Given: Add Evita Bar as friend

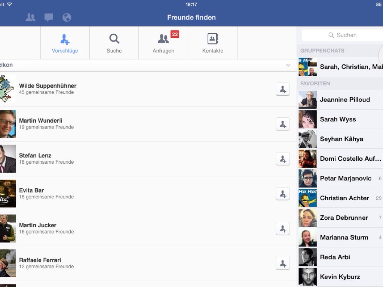Looking at the screenshot, I should tap(283, 194).
